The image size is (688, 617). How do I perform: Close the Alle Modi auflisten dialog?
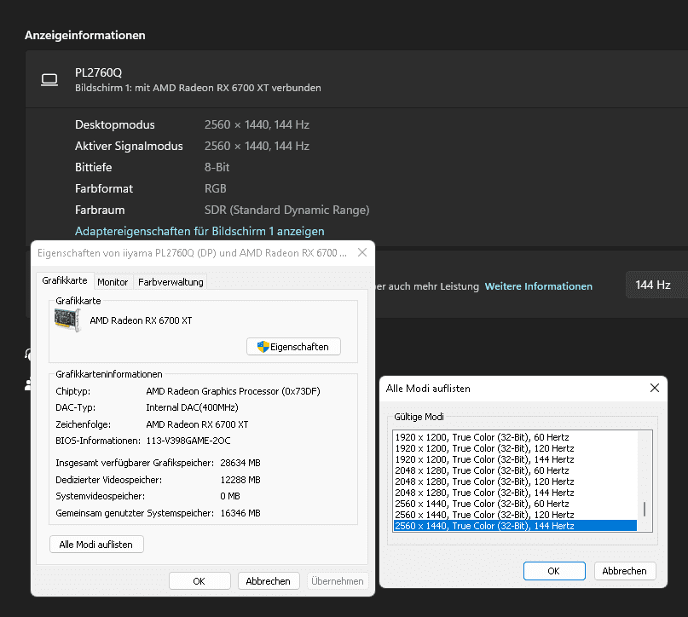point(654,388)
